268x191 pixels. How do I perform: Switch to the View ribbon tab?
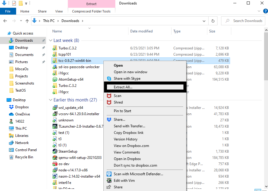59,11
